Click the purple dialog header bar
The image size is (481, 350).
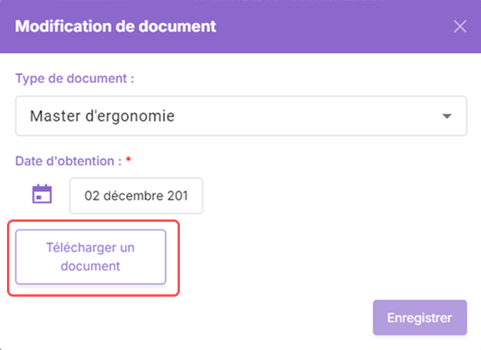(x=241, y=26)
